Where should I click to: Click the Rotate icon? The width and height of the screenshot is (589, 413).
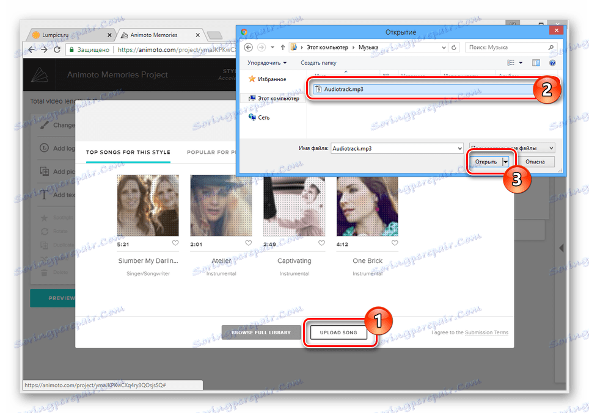click(x=45, y=231)
